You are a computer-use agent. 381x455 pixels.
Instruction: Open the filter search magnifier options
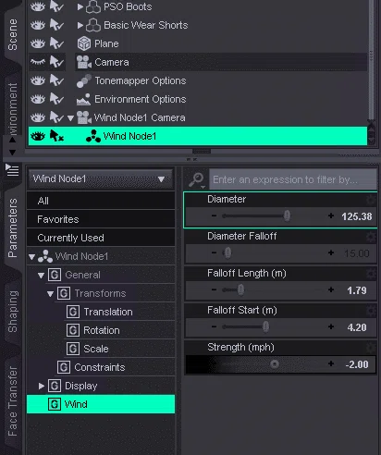(197, 179)
